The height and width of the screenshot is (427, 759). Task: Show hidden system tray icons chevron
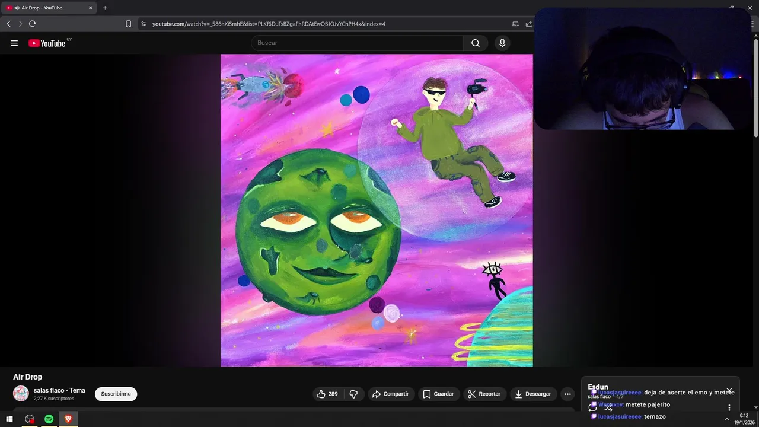[726, 419]
